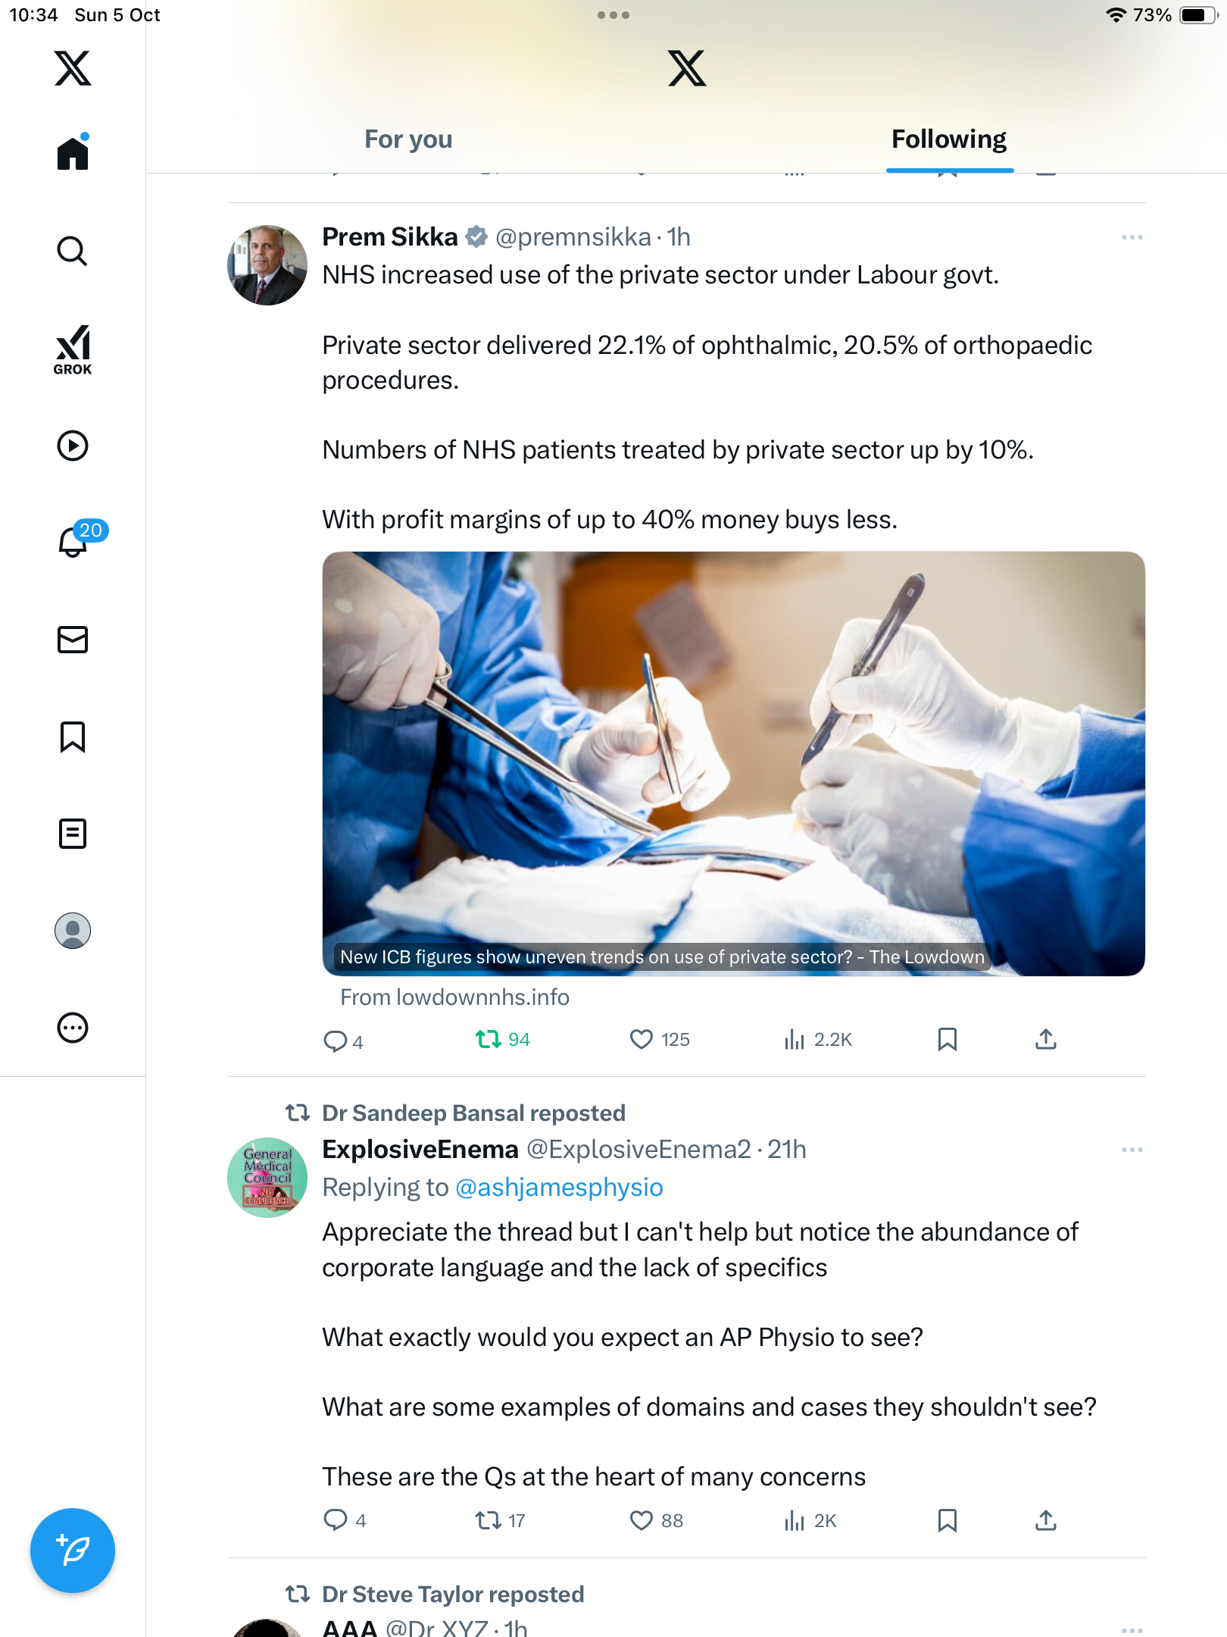Screen dimensions: 1227x1637
Task: Open the search icon in sidebar
Action: [x=73, y=251]
